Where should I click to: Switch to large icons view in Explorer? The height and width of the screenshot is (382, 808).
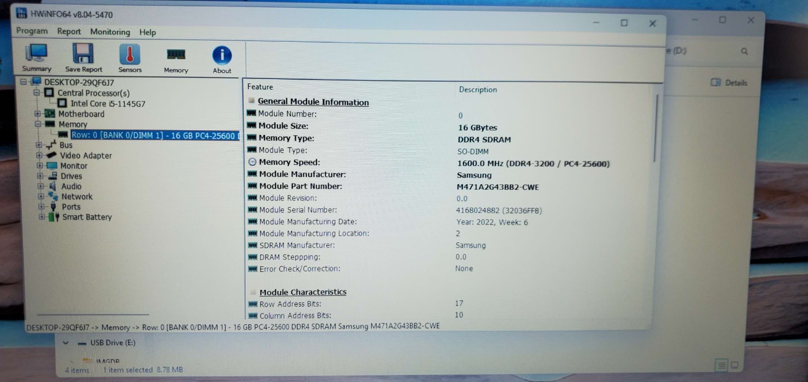click(x=734, y=364)
